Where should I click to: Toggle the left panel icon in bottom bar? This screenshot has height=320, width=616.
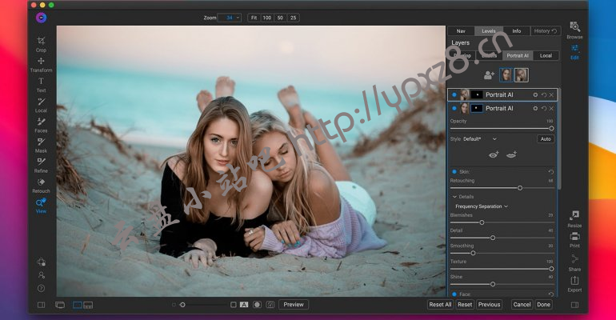pyautogui.click(x=41, y=305)
